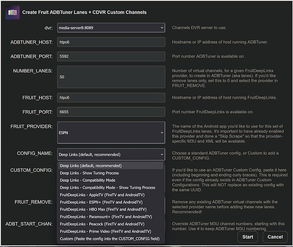Click the CUSTOM_CONFIG label

[x=31, y=170]
